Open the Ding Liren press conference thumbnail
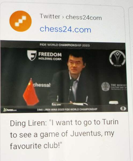 tap(64, 76)
